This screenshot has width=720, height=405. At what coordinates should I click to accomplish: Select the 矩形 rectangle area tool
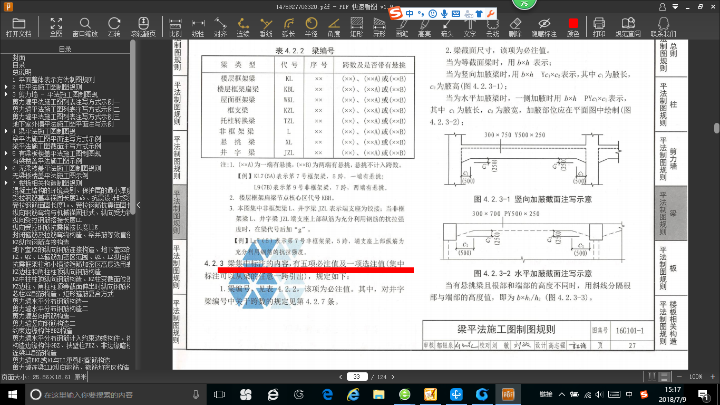[x=356, y=27]
